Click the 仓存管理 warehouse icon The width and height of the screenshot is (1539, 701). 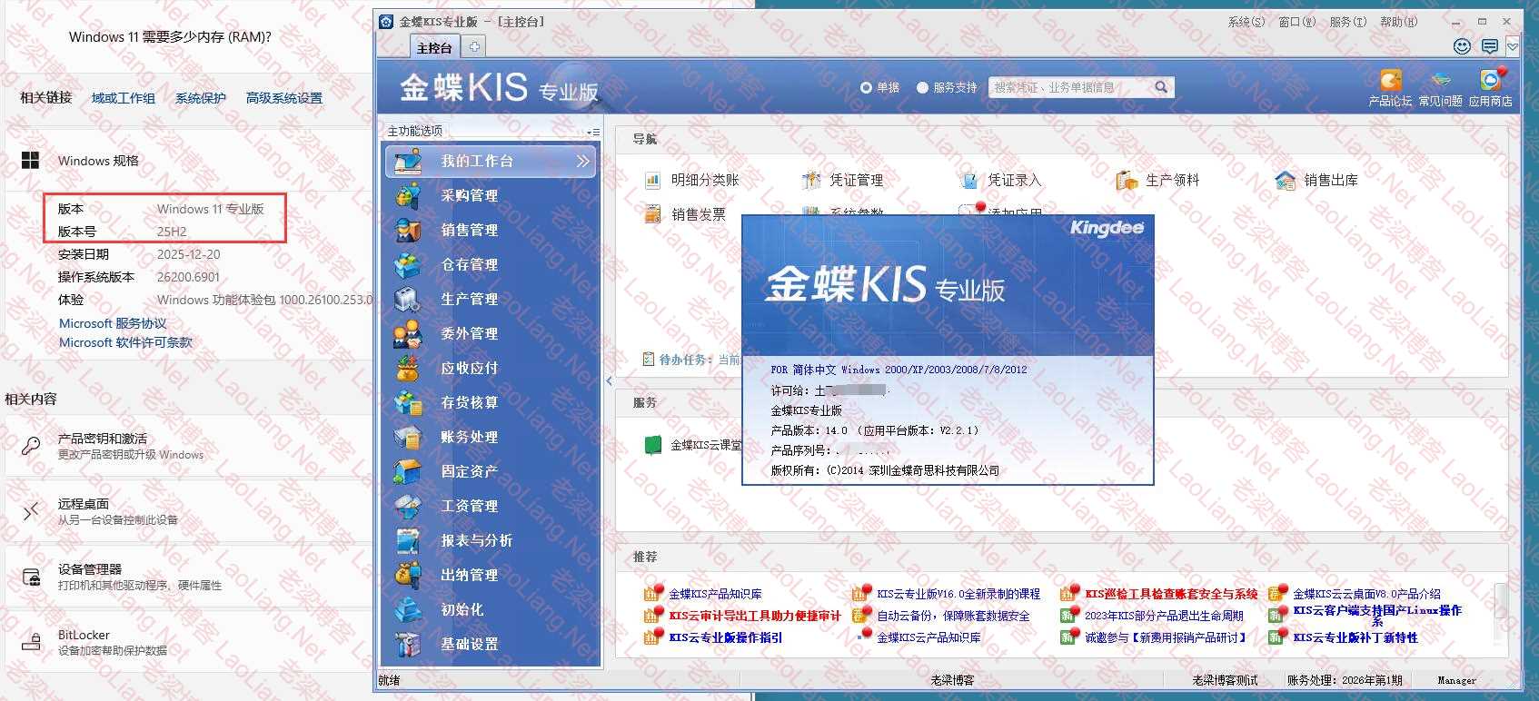[407, 264]
